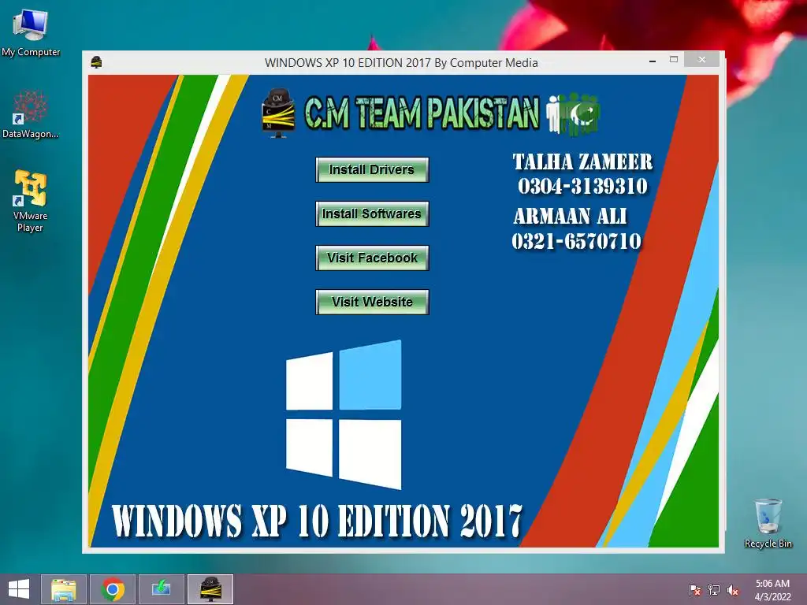Click the WINDOWS XP 10 EDITION 2017 footer text
807x605 pixels.
tap(317, 521)
